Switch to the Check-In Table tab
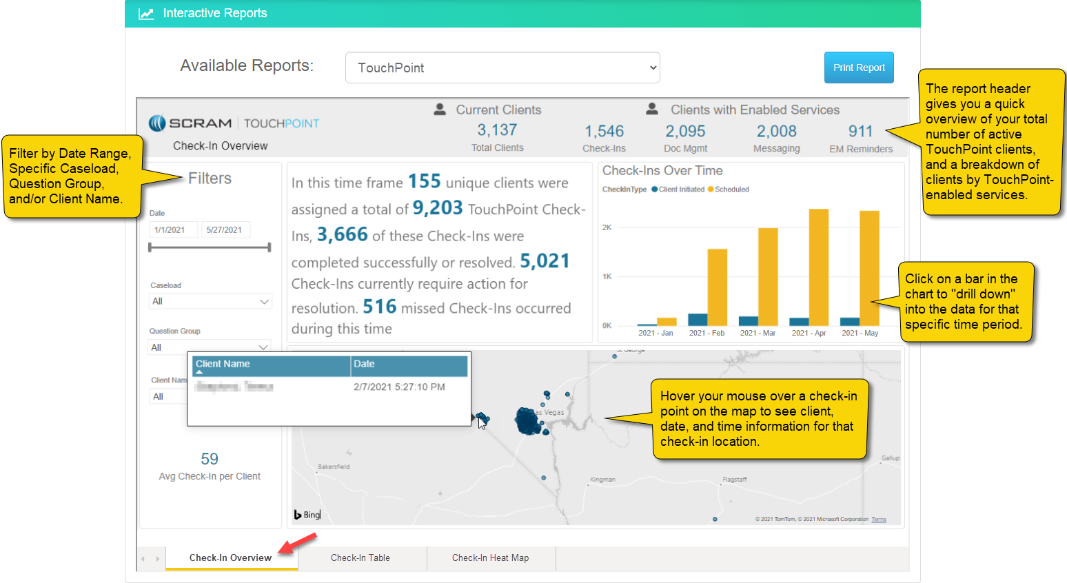Image resolution: width=1067 pixels, height=583 pixels. pyautogui.click(x=360, y=558)
